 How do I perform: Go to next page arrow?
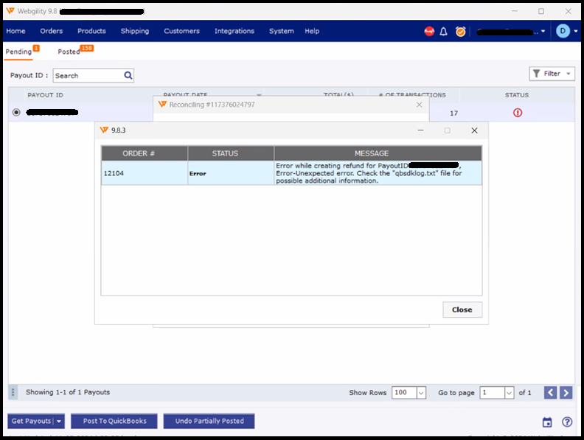[566, 393]
